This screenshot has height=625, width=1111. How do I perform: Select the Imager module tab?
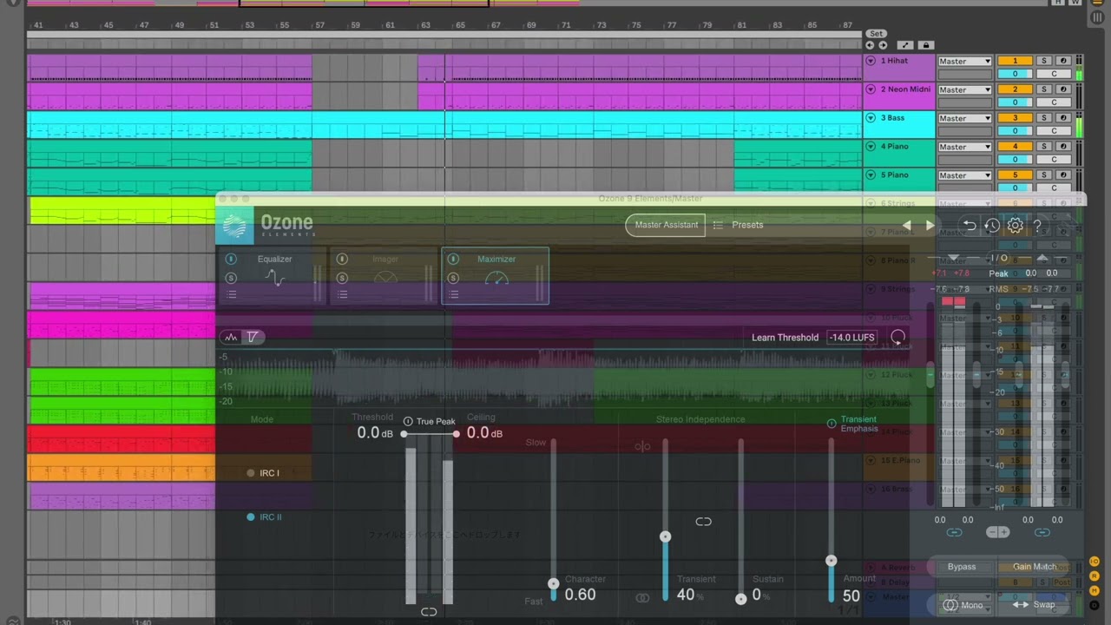(x=385, y=276)
